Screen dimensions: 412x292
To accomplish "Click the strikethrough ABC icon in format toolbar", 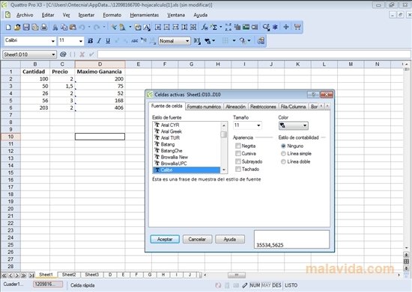I will 135,40.
